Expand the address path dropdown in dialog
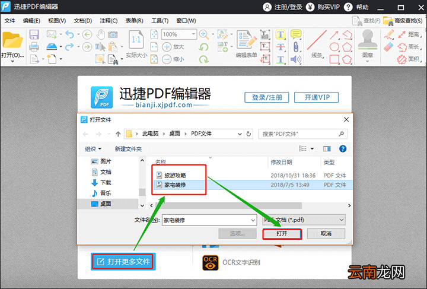The height and width of the screenshot is (289, 427). point(240,134)
